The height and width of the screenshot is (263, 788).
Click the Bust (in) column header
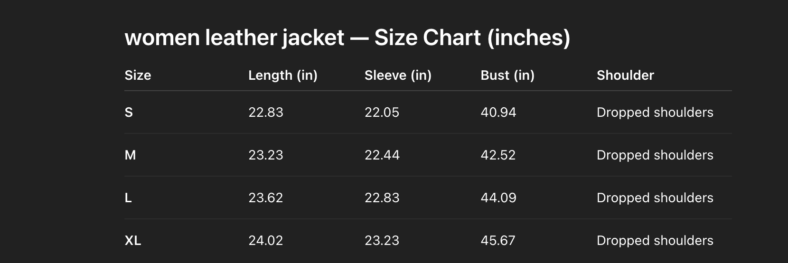tap(507, 75)
